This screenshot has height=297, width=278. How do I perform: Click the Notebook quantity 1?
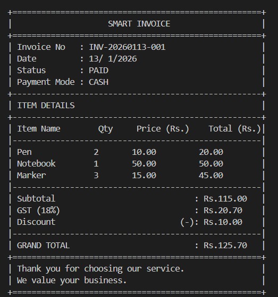96,164
